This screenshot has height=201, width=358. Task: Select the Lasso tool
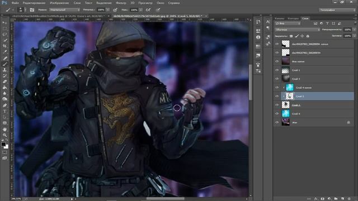(4, 35)
